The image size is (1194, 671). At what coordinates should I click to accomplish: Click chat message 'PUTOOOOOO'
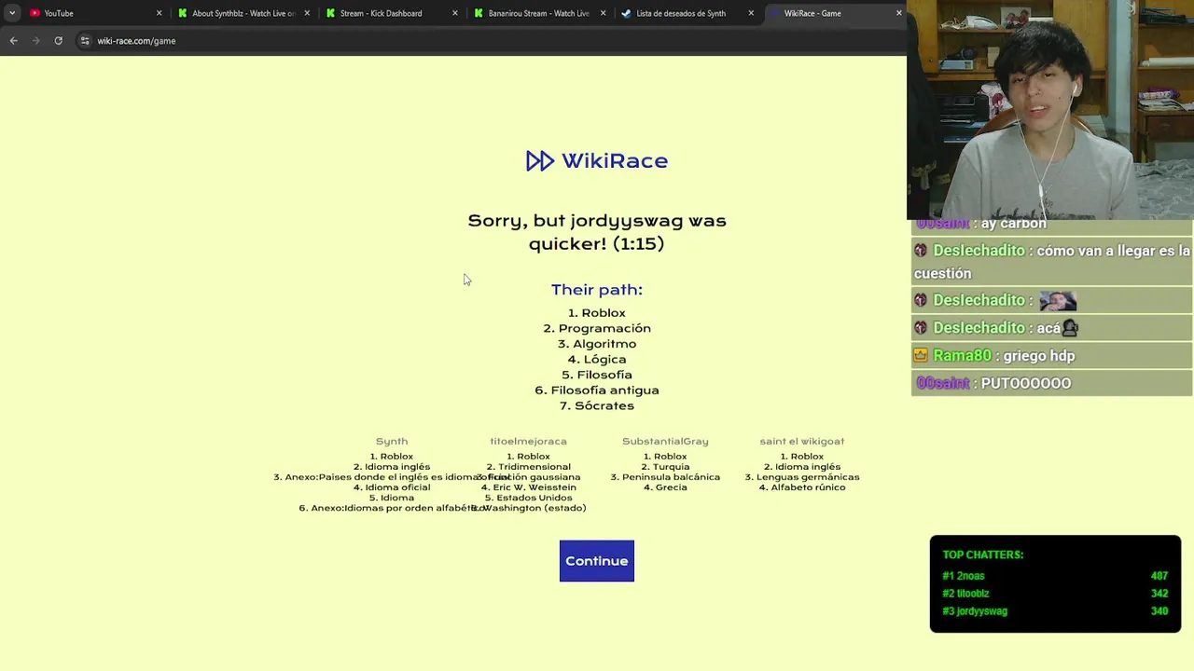pyautogui.click(x=1025, y=383)
